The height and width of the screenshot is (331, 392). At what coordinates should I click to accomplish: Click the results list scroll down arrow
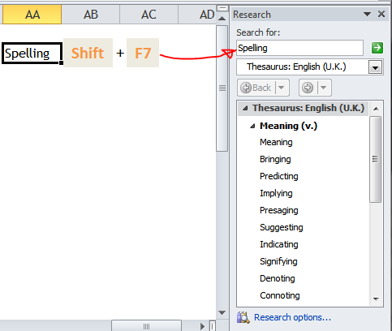tap(376, 299)
